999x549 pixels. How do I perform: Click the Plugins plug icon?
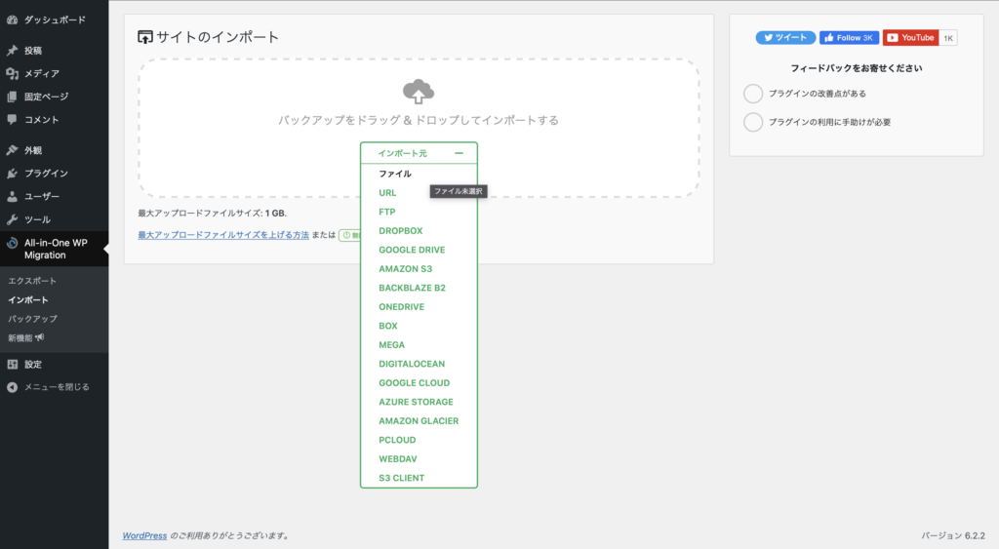click(12, 174)
